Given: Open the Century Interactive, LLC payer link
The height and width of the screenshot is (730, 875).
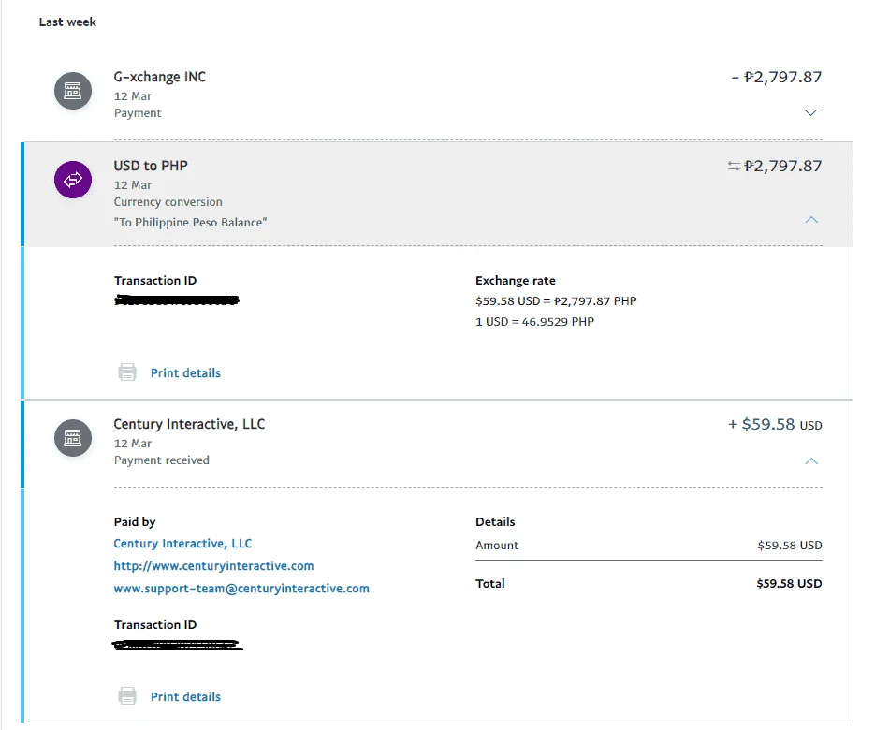Looking at the screenshot, I should click(x=182, y=544).
